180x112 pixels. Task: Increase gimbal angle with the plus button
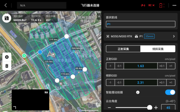[156, 108]
